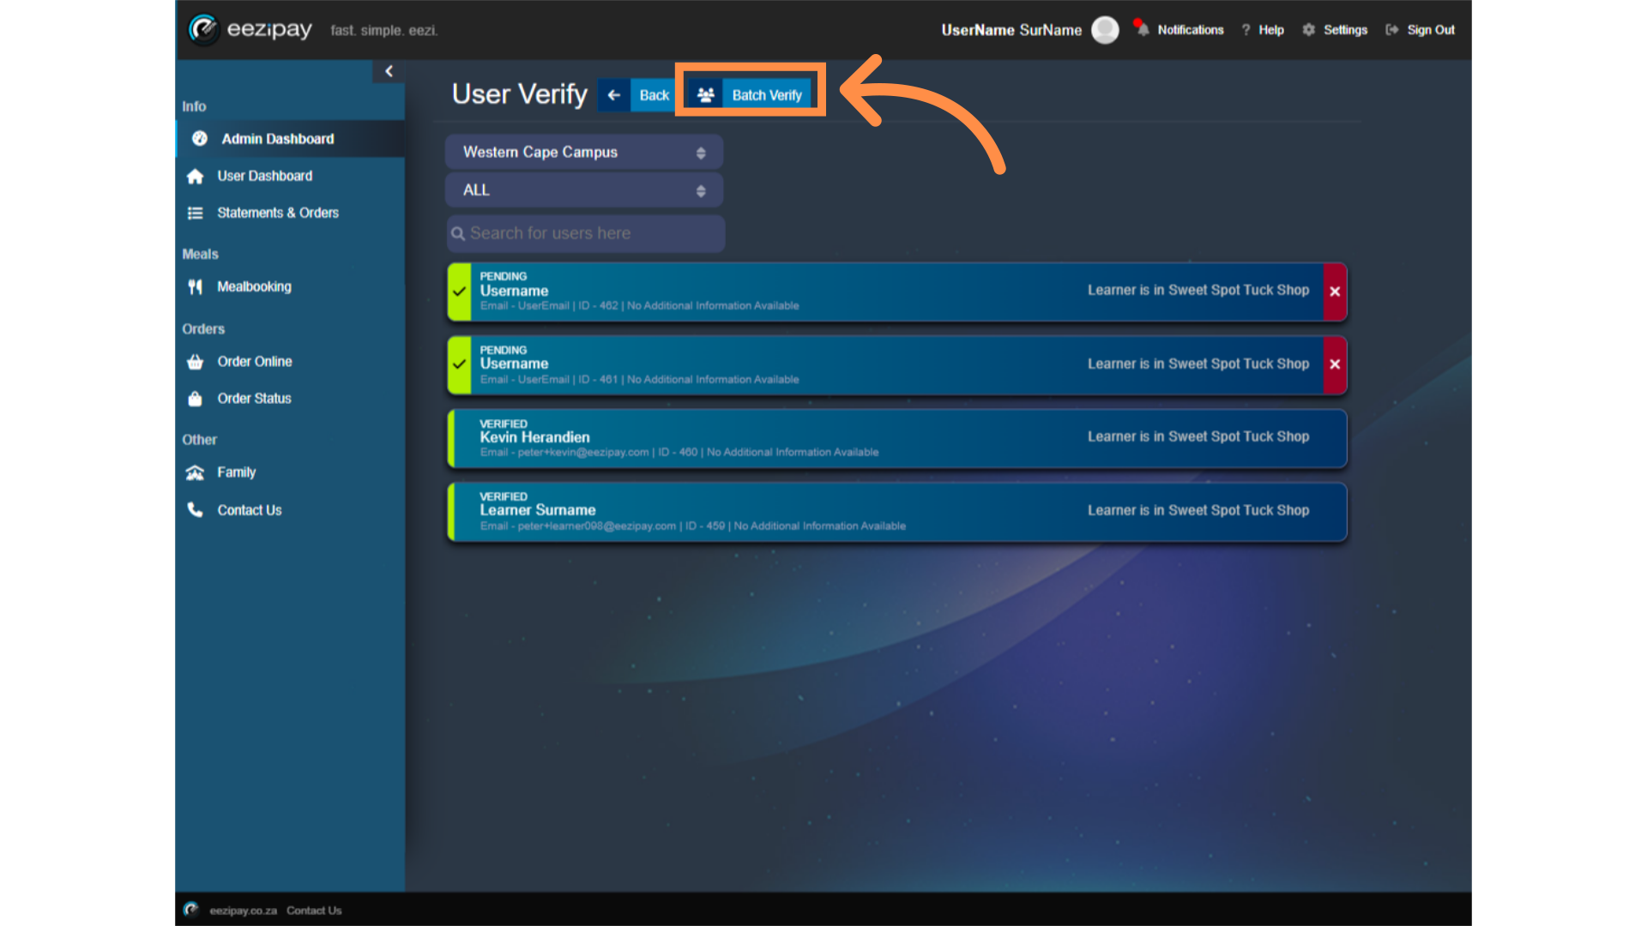Select the Learner Surname verified row
Screen dimensions: 1647x926
tap(897, 512)
